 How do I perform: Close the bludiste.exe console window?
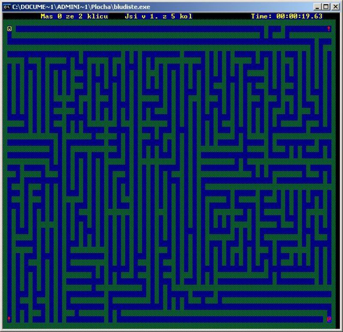tap(335, 7)
